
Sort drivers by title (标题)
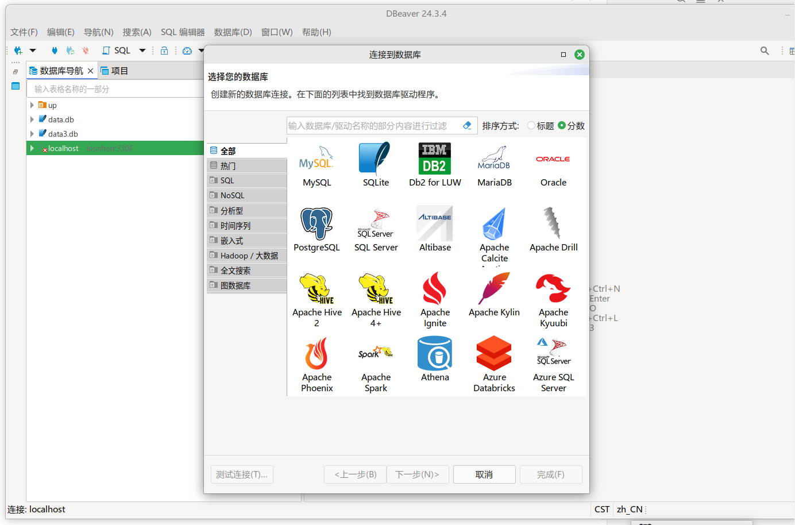coord(541,126)
